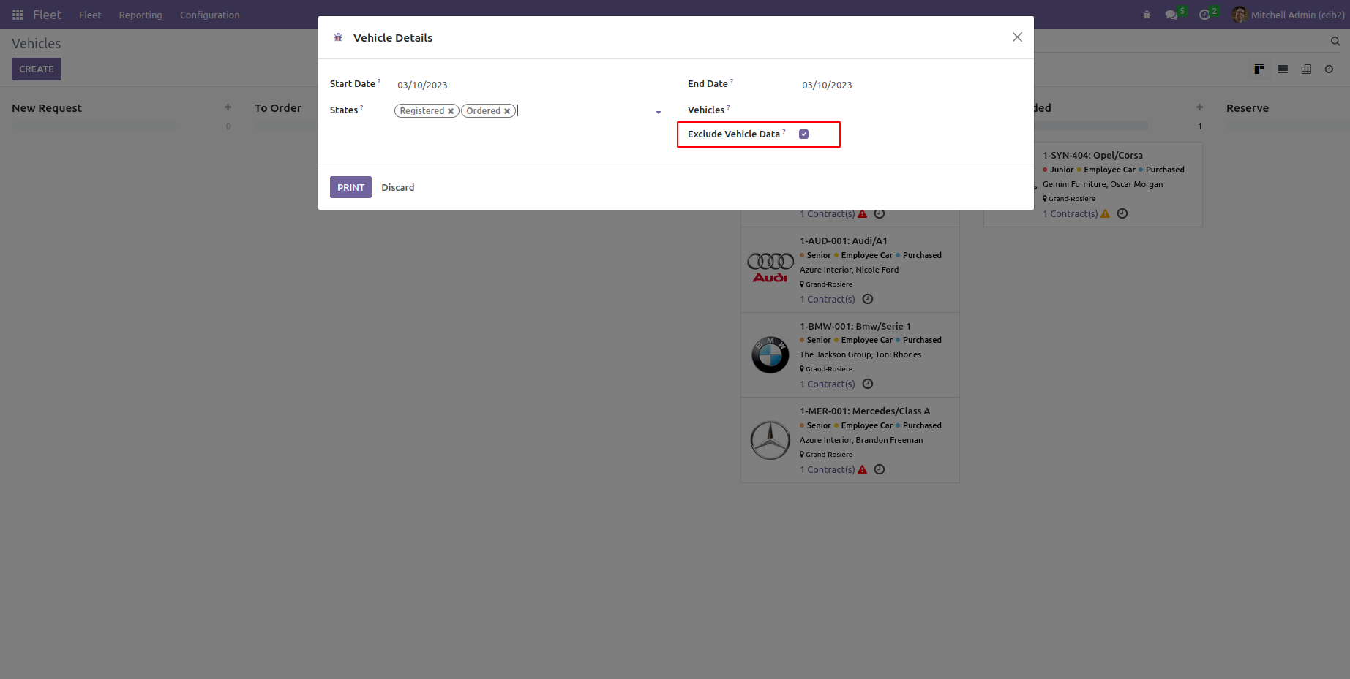The height and width of the screenshot is (679, 1350).
Task: Switch to pivot table view icon
Action: (x=1306, y=69)
